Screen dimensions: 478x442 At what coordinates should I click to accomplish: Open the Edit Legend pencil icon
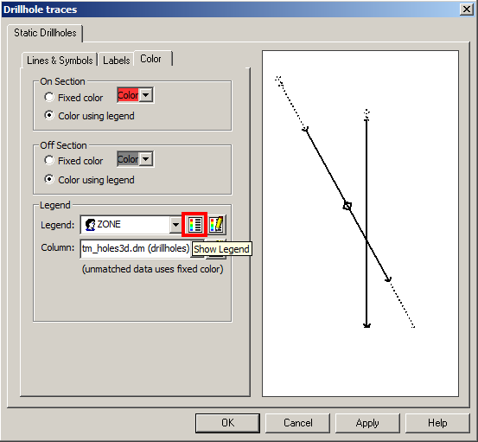[216, 225]
